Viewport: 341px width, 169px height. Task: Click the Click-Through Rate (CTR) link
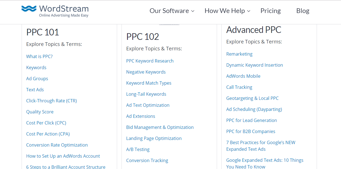point(51,100)
